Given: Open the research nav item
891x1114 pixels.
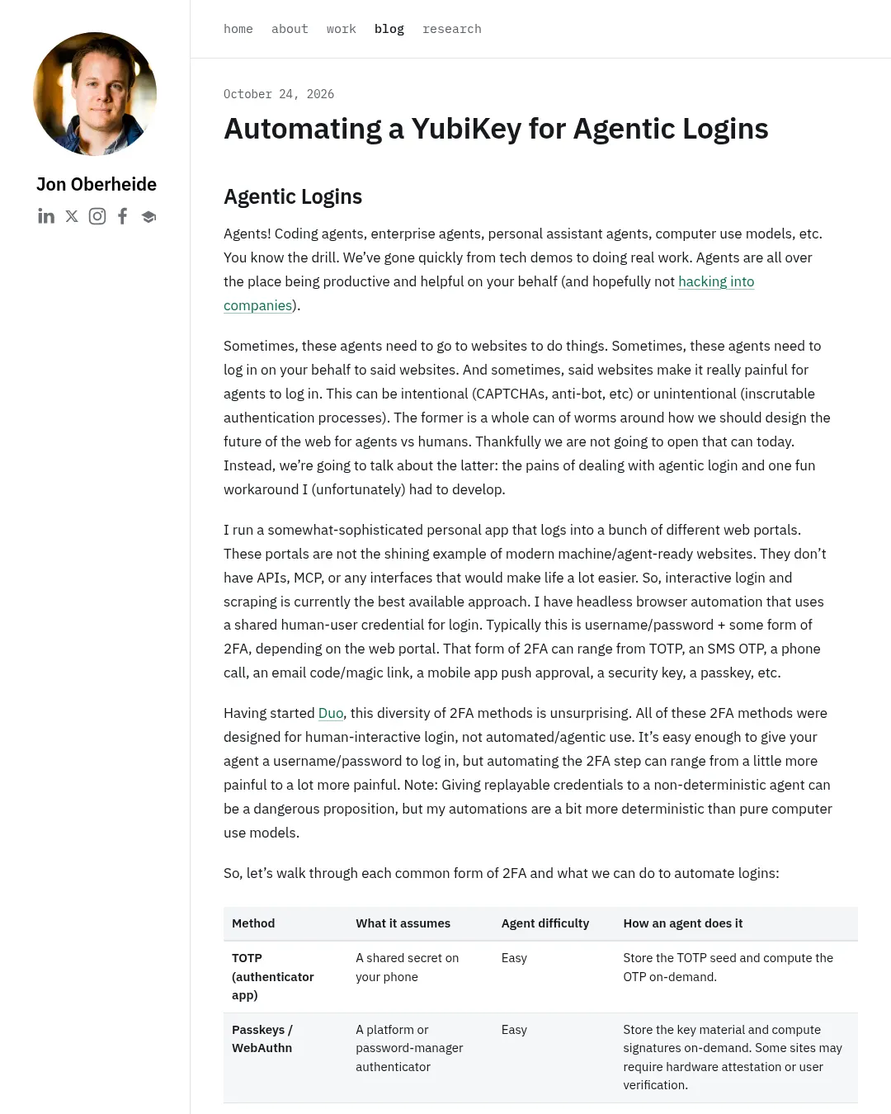Looking at the screenshot, I should pyautogui.click(x=452, y=29).
